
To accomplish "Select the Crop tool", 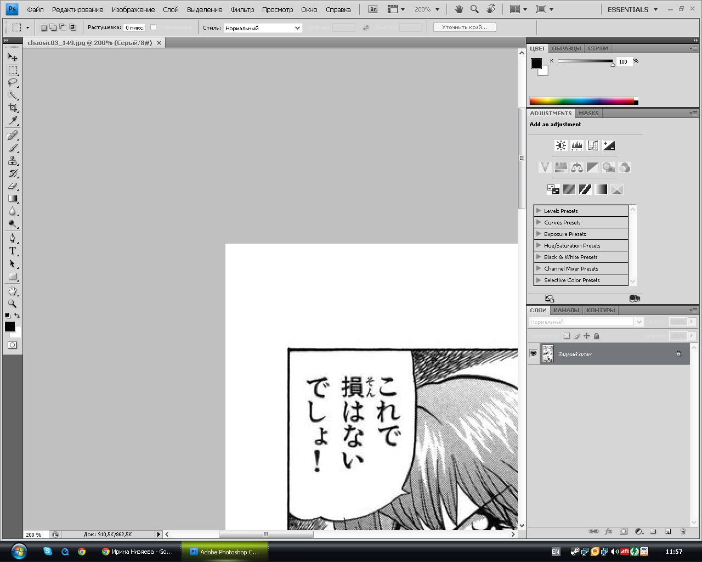I will pos(13,108).
